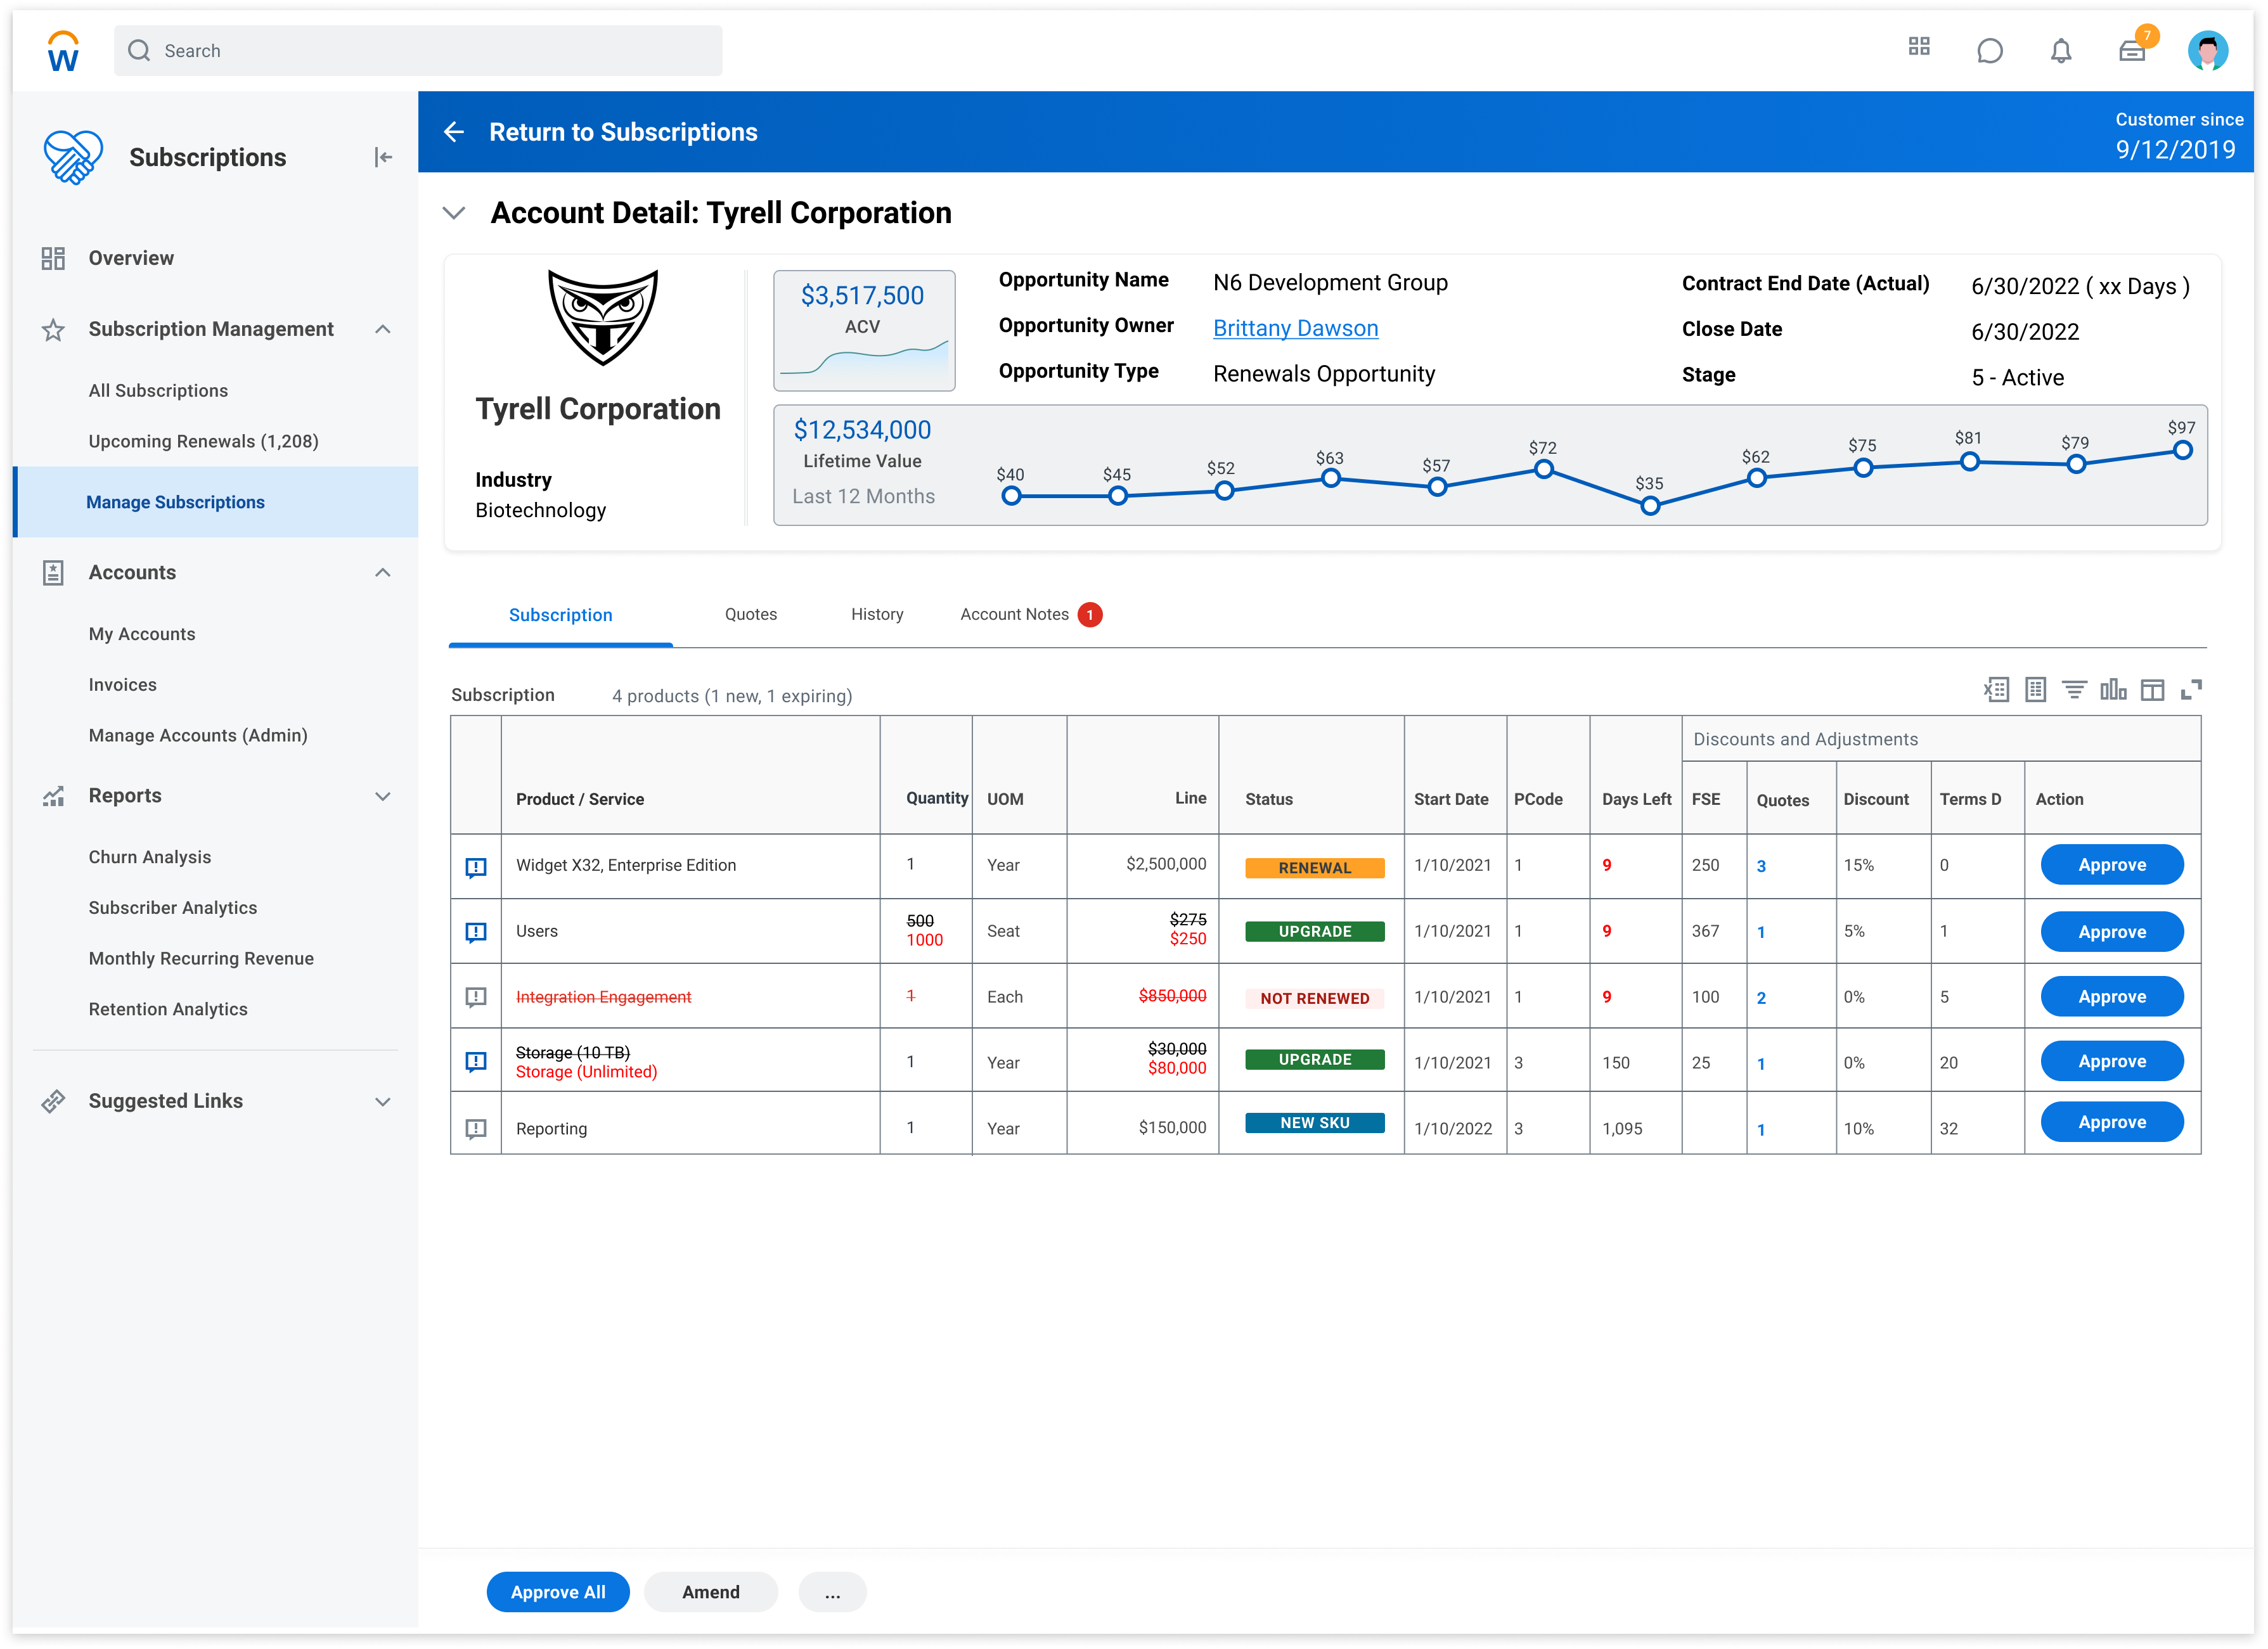Click the Accounts building icon
2268x1649 pixels.
pos(53,573)
